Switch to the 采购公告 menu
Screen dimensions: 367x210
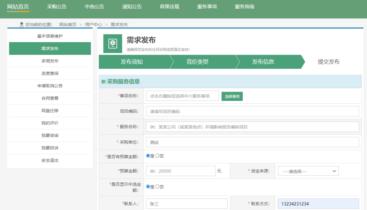[x=56, y=6]
